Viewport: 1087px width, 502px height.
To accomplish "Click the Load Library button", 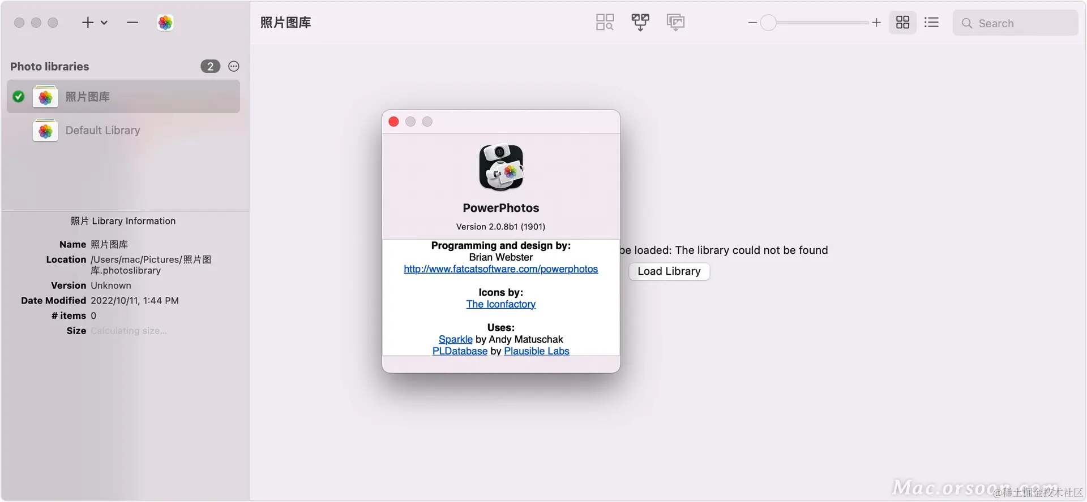I will pos(669,271).
